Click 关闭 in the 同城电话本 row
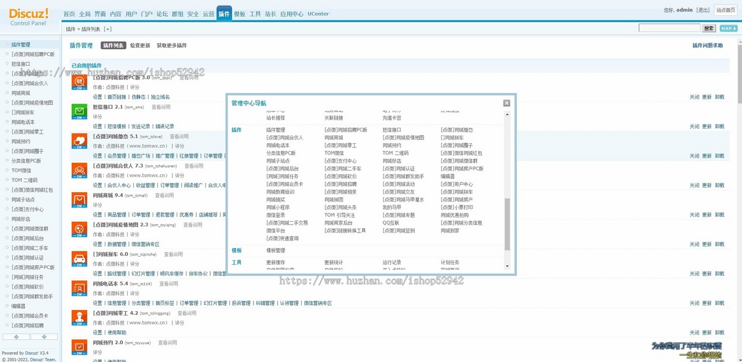 (x=694, y=303)
